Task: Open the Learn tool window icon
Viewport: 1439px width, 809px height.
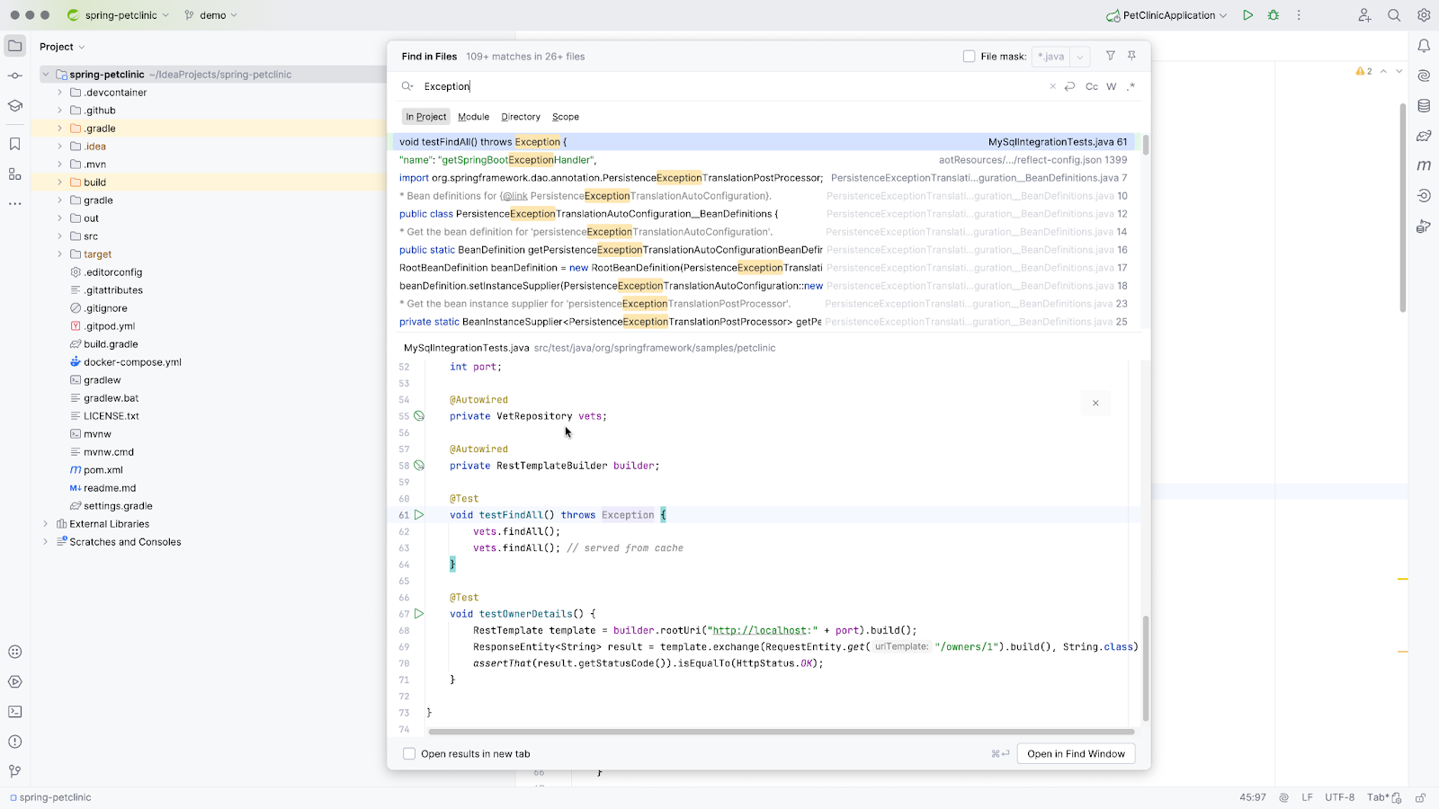Action: pyautogui.click(x=15, y=106)
